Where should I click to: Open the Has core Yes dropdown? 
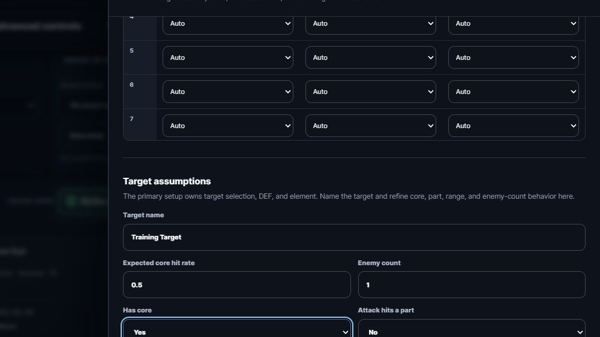tap(237, 328)
